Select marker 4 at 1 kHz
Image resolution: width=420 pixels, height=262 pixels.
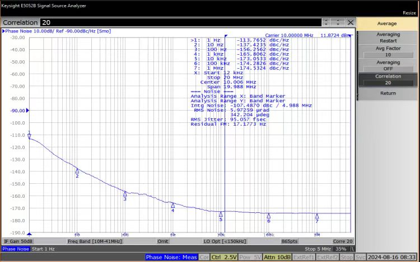click(x=173, y=206)
